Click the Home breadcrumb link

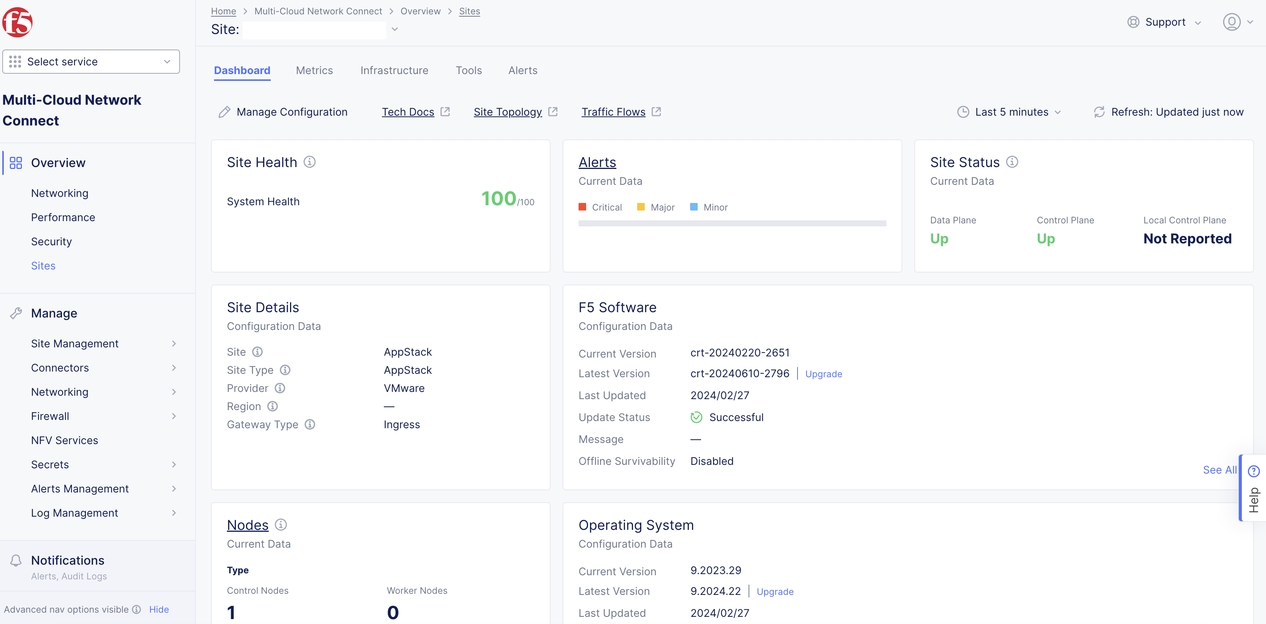coord(223,11)
